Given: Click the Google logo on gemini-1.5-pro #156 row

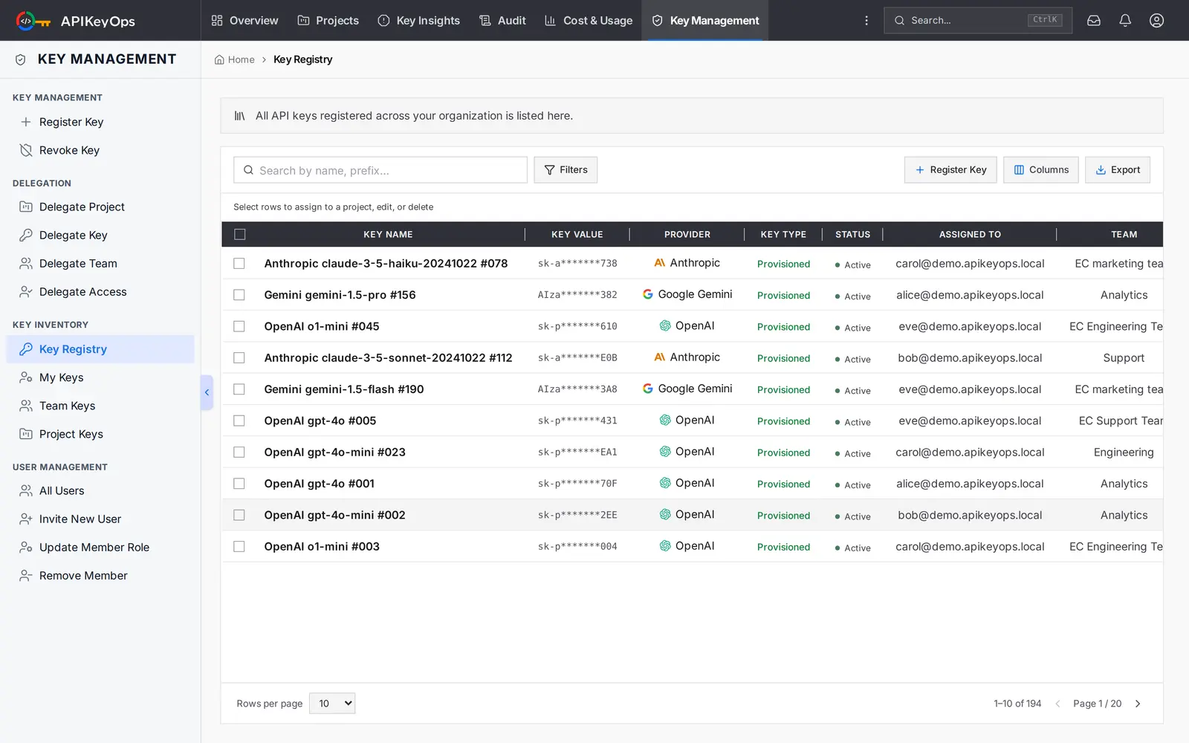Looking at the screenshot, I should pos(648,294).
